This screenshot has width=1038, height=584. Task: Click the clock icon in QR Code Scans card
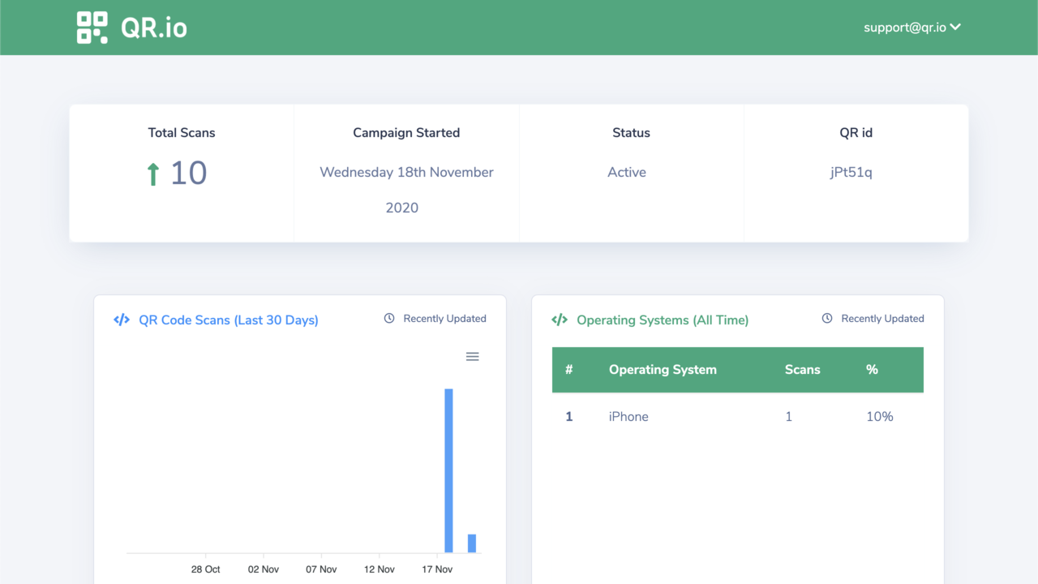[389, 319]
